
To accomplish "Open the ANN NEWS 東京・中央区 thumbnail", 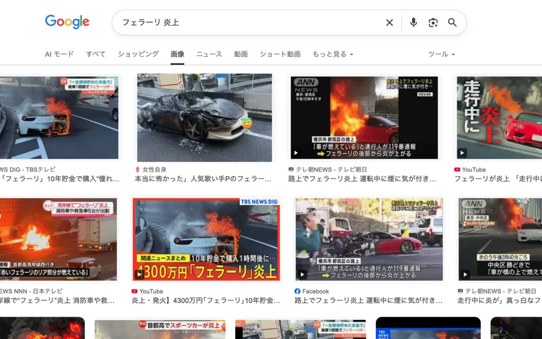I will (x=500, y=239).
